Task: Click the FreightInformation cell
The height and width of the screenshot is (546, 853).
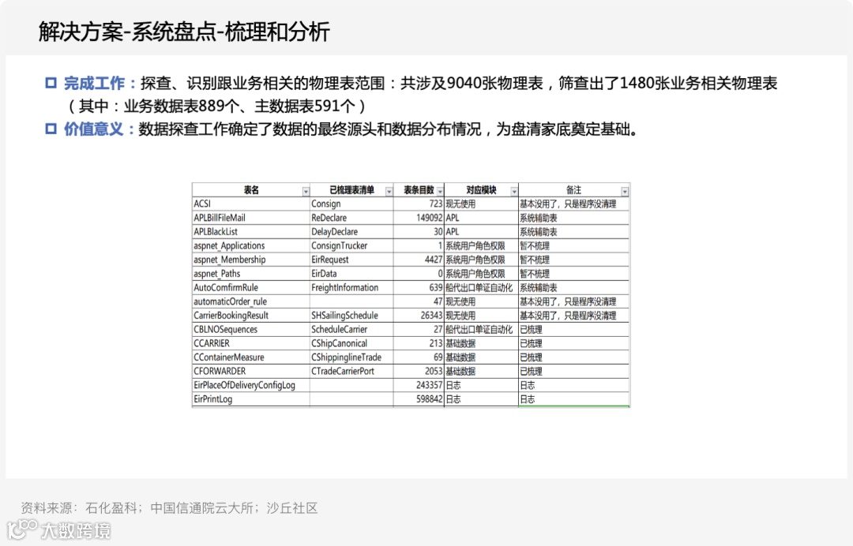Action: pyautogui.click(x=351, y=287)
